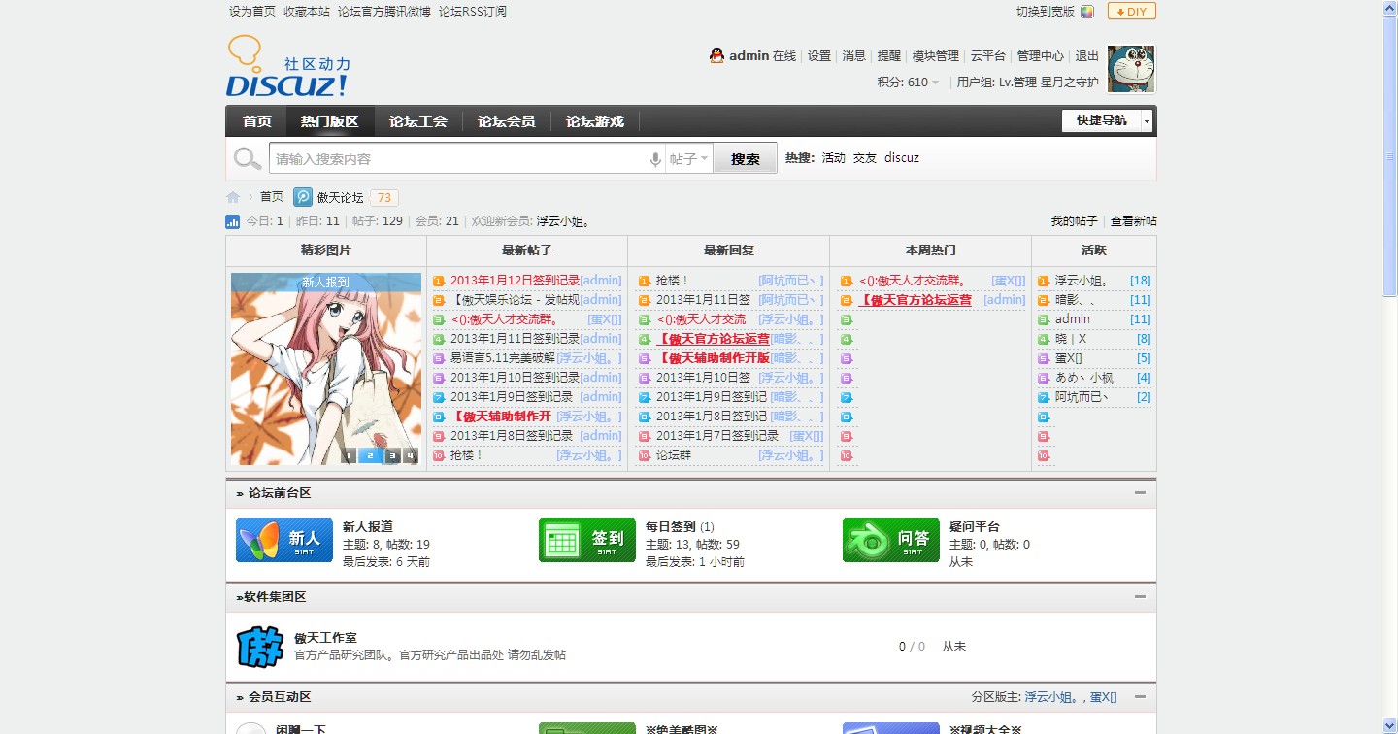
Task: Select the 热门版区 navigation tab
Action: pos(330,121)
